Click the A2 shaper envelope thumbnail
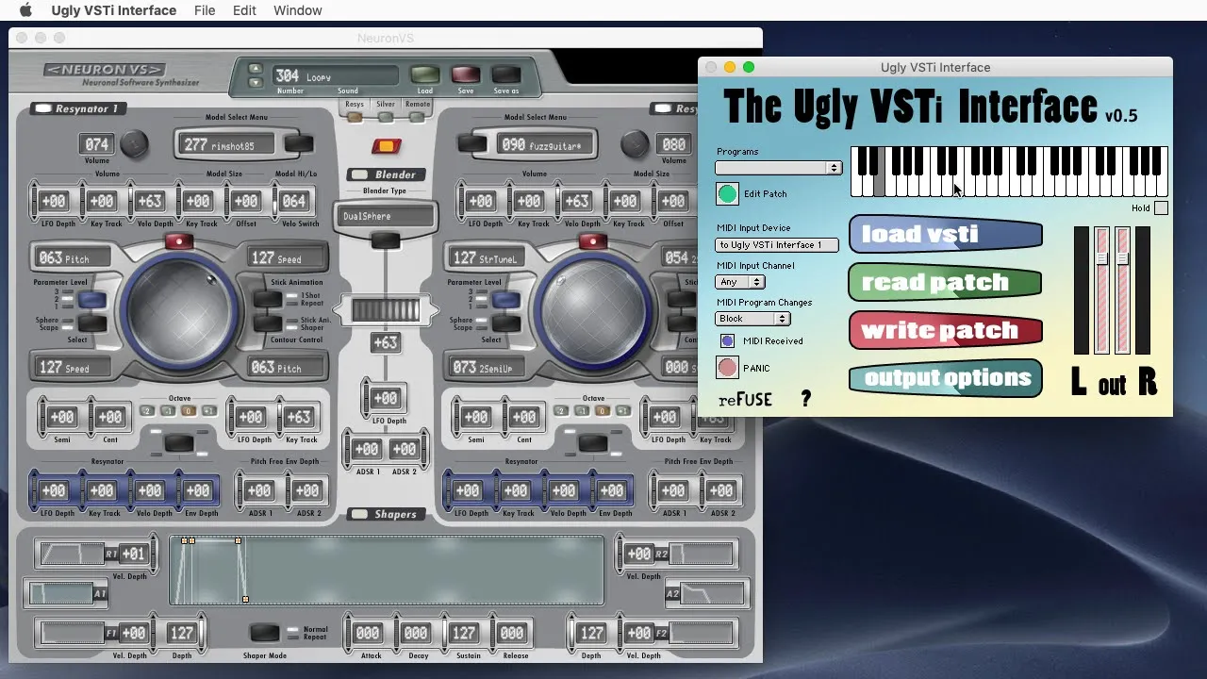The height and width of the screenshot is (679, 1207). click(x=712, y=593)
